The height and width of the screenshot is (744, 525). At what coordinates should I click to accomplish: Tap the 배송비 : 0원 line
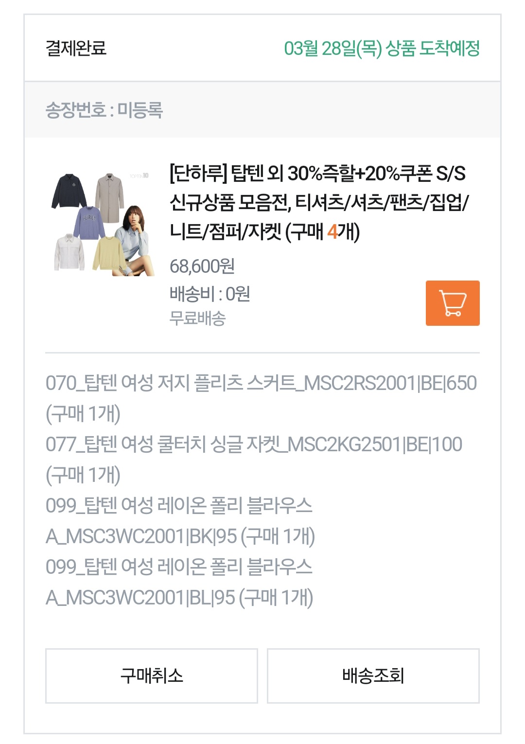210,294
